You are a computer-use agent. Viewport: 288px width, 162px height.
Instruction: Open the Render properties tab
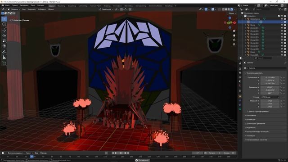pyautogui.click(x=240, y=68)
